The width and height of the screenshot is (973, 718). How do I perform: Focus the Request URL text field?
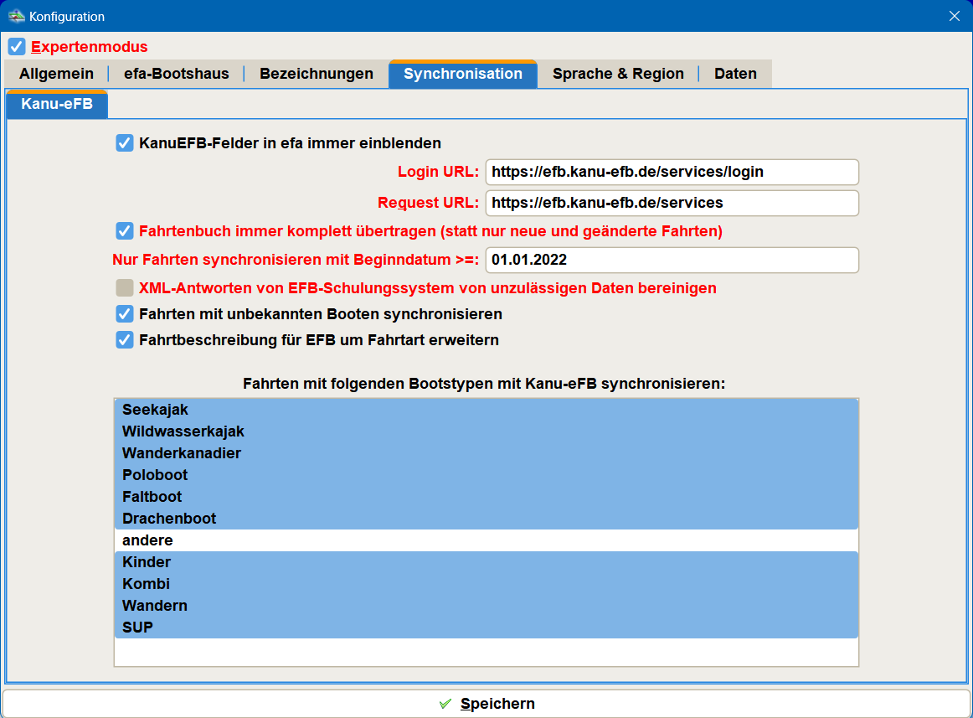tap(672, 203)
